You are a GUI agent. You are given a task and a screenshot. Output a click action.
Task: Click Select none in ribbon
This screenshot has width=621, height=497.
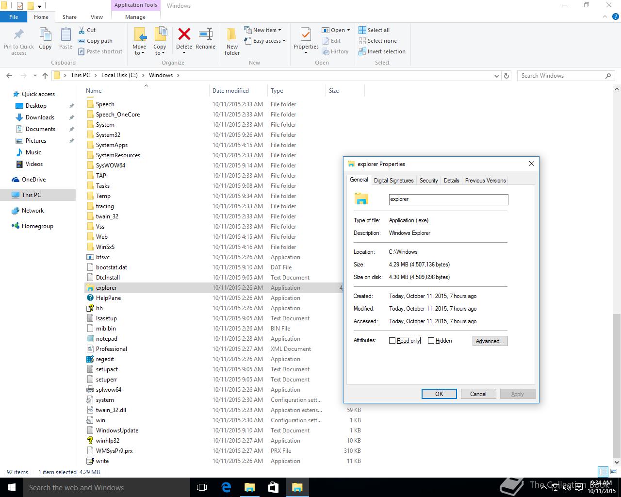pyautogui.click(x=377, y=41)
